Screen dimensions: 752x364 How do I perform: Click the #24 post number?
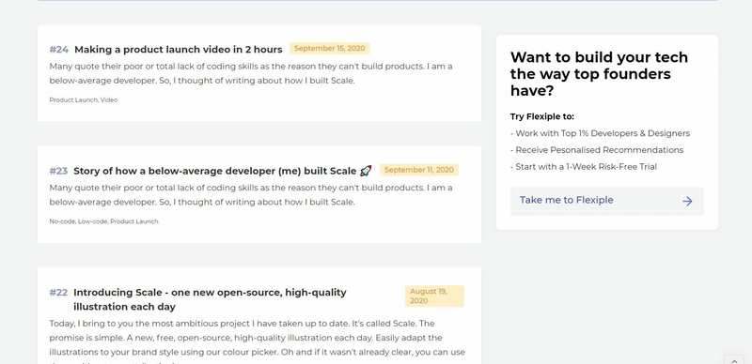pos(59,50)
